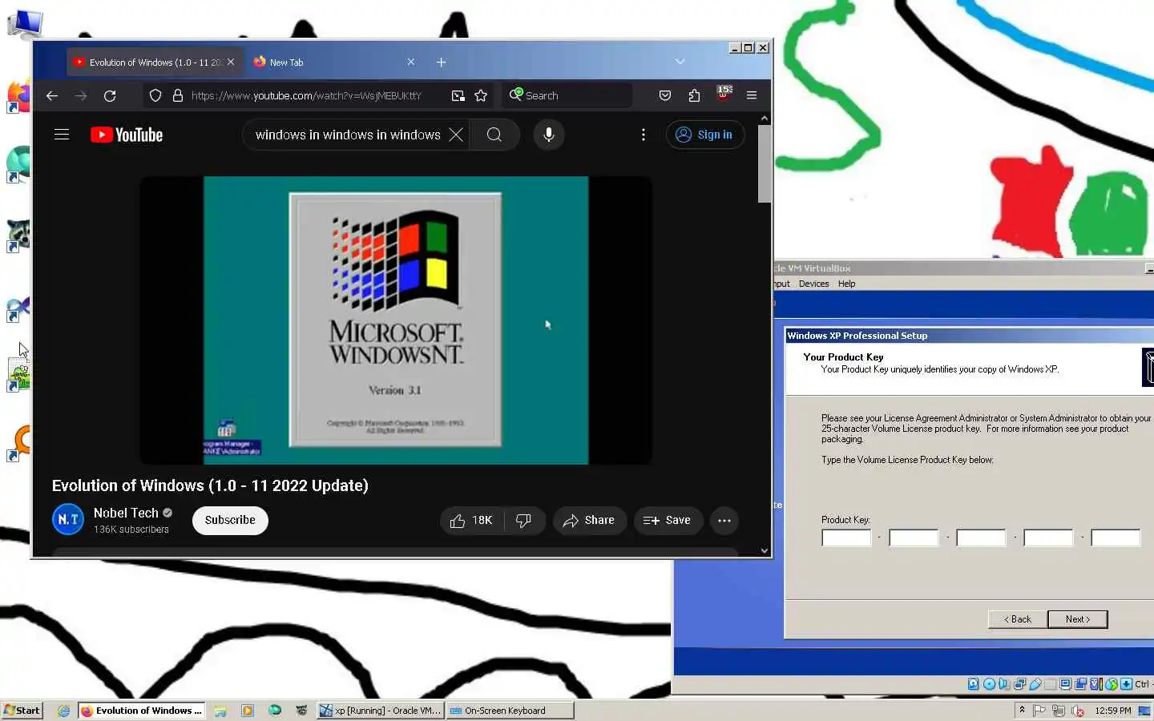Switch to On-Screen Keyboard taskbar button
The height and width of the screenshot is (721, 1154).
510,711
